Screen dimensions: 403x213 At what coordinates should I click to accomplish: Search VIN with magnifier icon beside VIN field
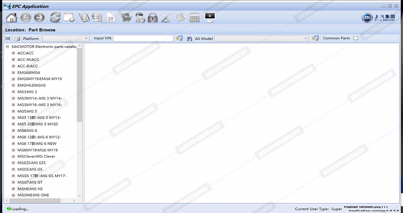pyautogui.click(x=179, y=38)
